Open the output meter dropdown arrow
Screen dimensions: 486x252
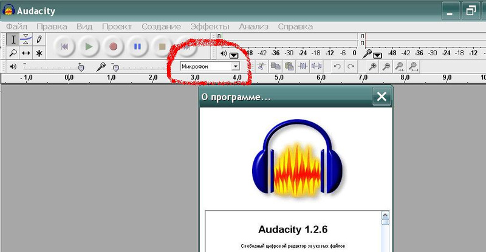pos(234,55)
